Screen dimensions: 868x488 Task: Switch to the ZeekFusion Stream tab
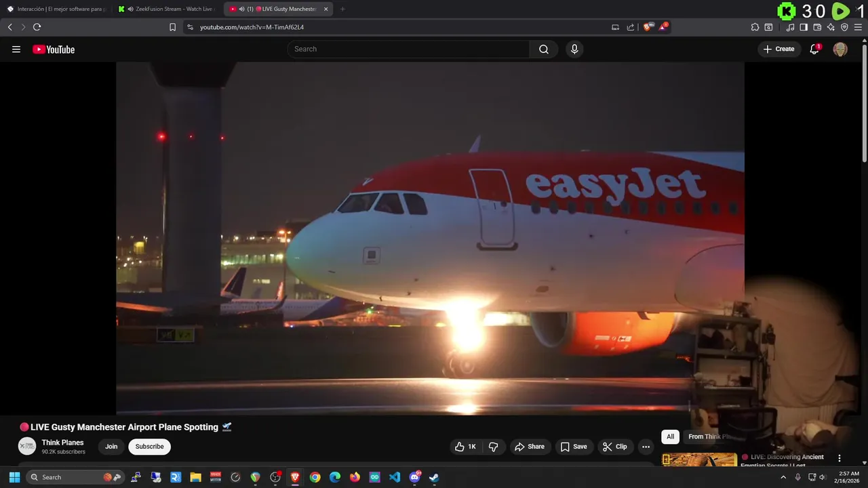point(167,9)
